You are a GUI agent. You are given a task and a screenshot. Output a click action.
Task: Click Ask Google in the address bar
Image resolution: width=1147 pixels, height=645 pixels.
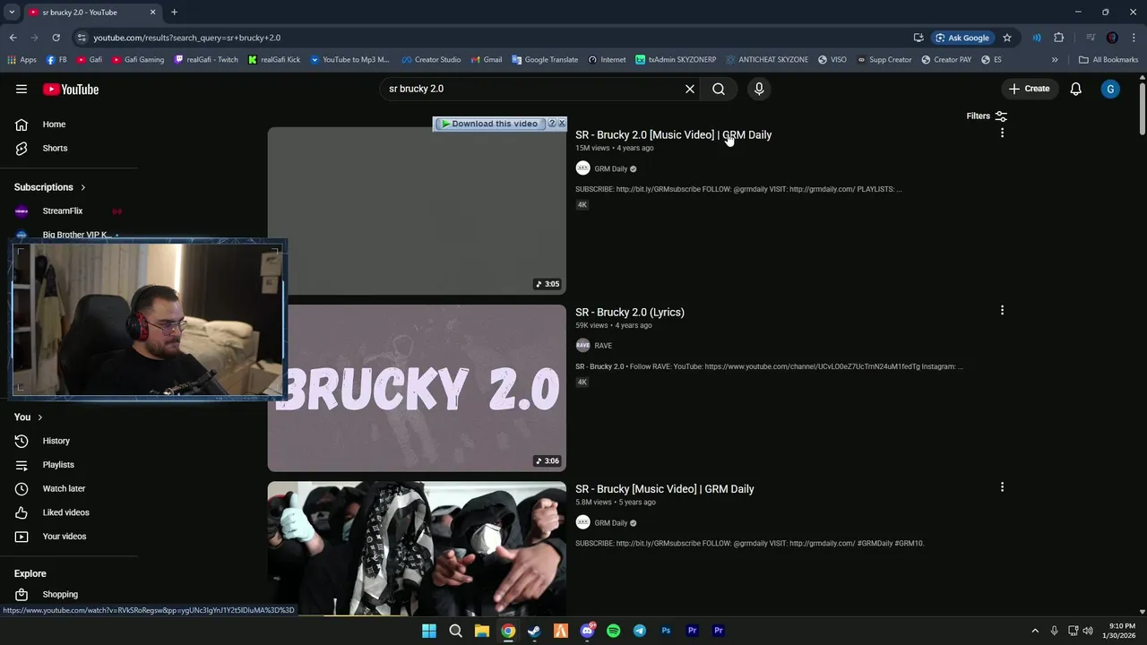[963, 38]
